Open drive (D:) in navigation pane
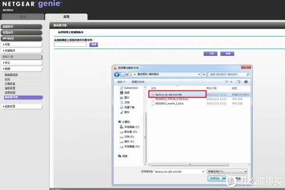285x190 pixels. tap(129, 132)
